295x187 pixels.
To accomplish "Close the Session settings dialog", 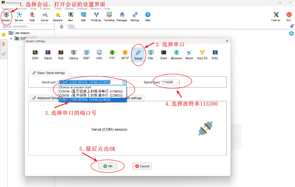I will [227, 41].
